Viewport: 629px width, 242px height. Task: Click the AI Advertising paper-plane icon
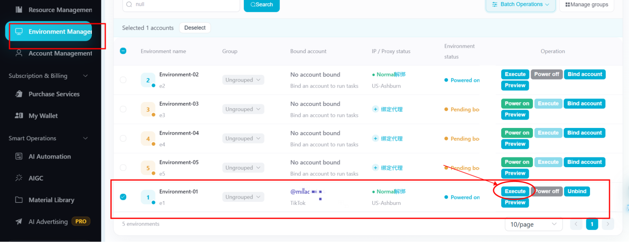[19, 222]
